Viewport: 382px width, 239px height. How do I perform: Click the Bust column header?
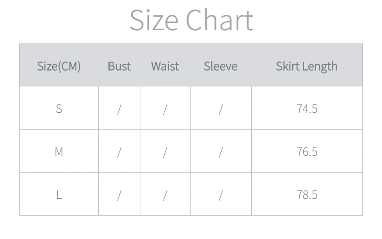[119, 66]
